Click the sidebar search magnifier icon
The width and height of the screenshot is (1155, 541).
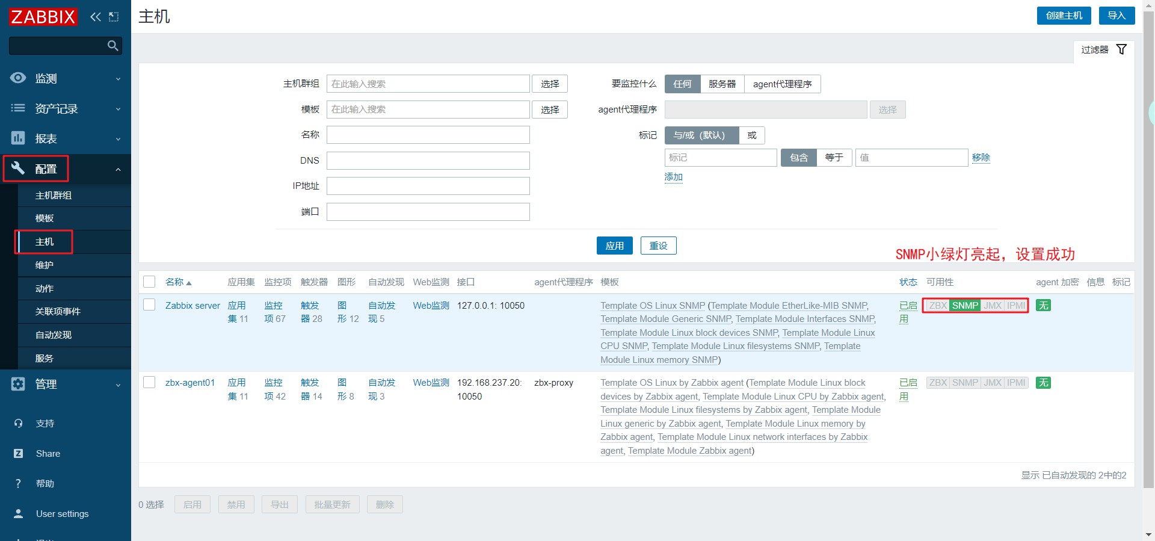coord(112,46)
